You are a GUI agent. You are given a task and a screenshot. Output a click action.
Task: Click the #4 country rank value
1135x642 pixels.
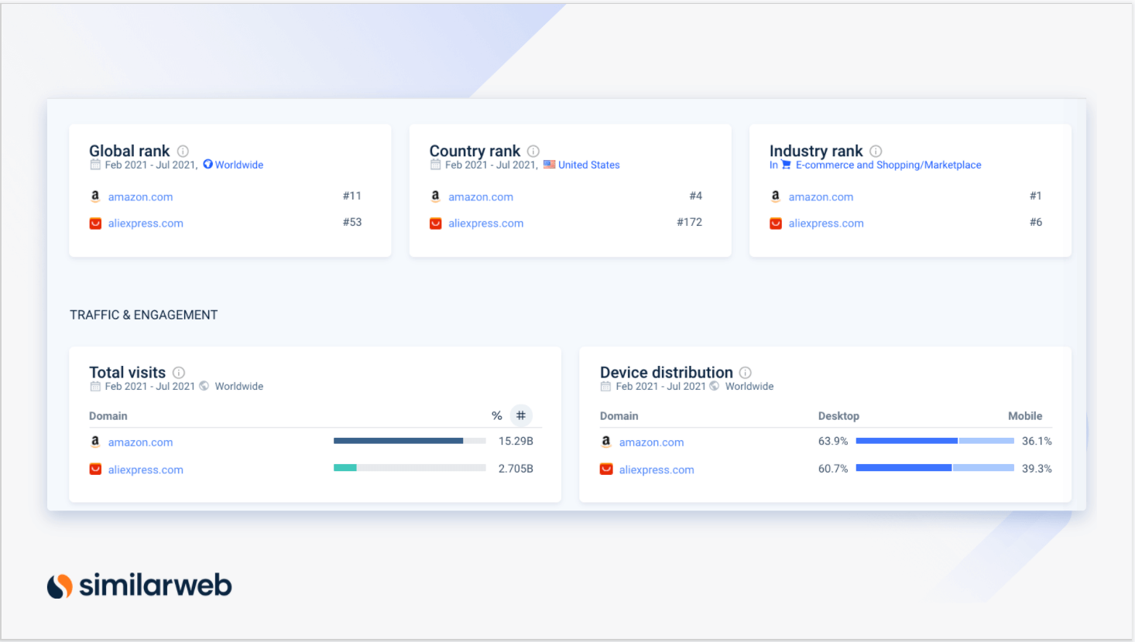tap(696, 196)
